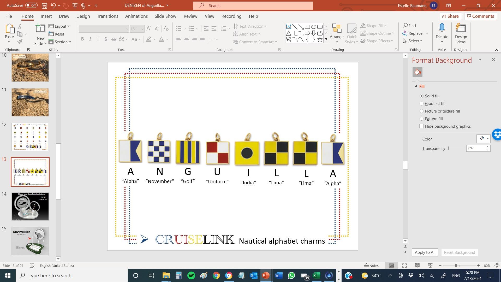Click the New Slide icon
This screenshot has height=282, width=501.
click(40, 28)
